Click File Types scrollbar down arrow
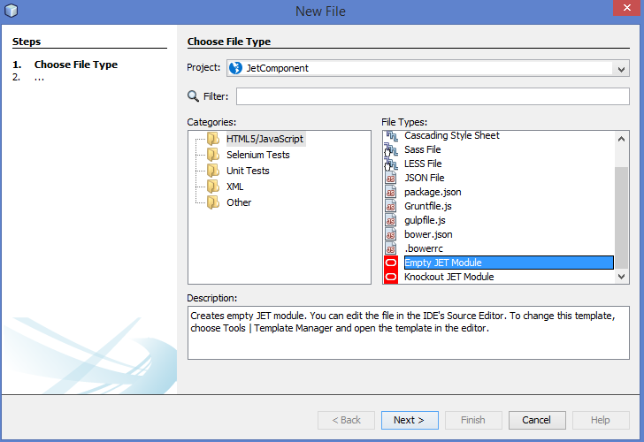The height and width of the screenshot is (442, 644). [621, 277]
